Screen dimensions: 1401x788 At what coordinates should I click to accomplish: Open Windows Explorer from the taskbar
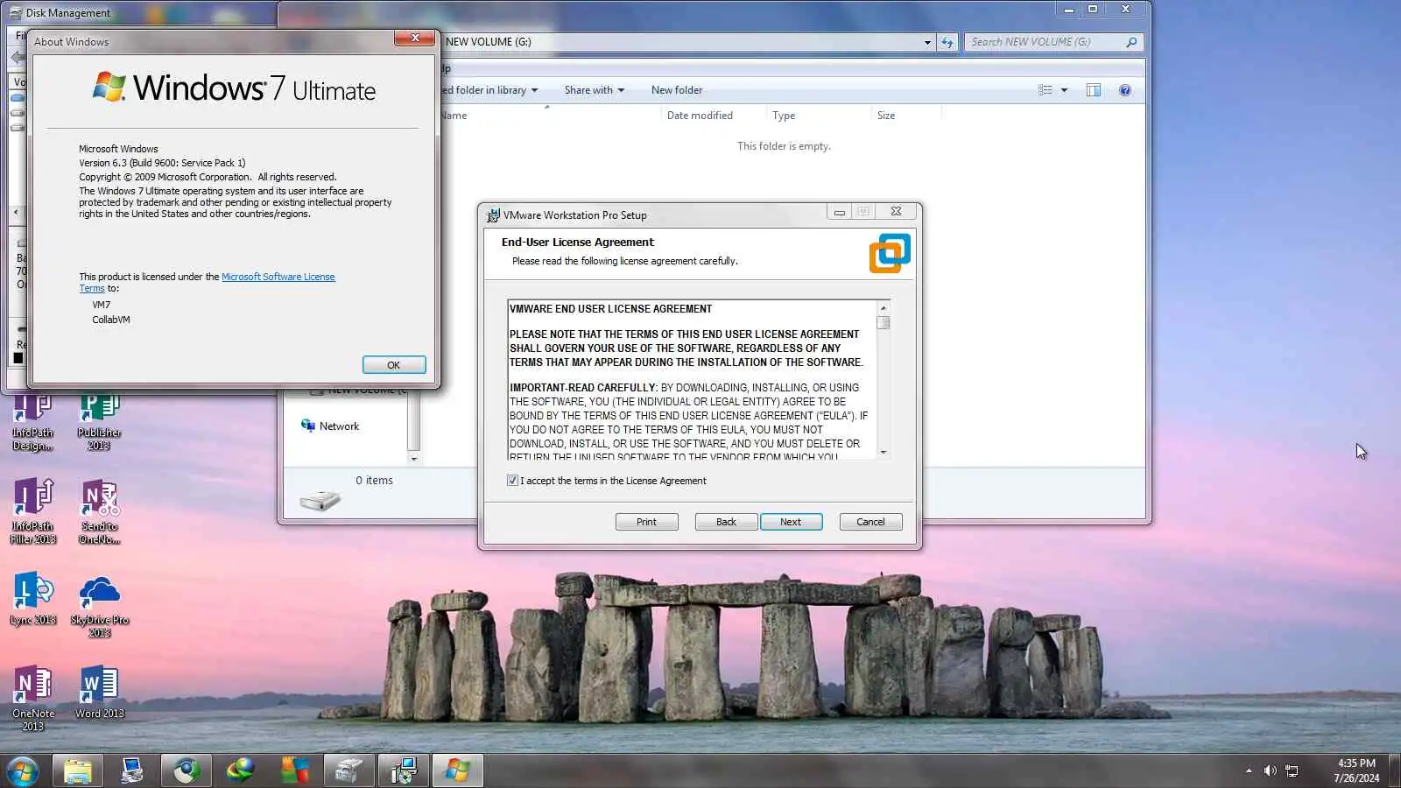(x=78, y=771)
